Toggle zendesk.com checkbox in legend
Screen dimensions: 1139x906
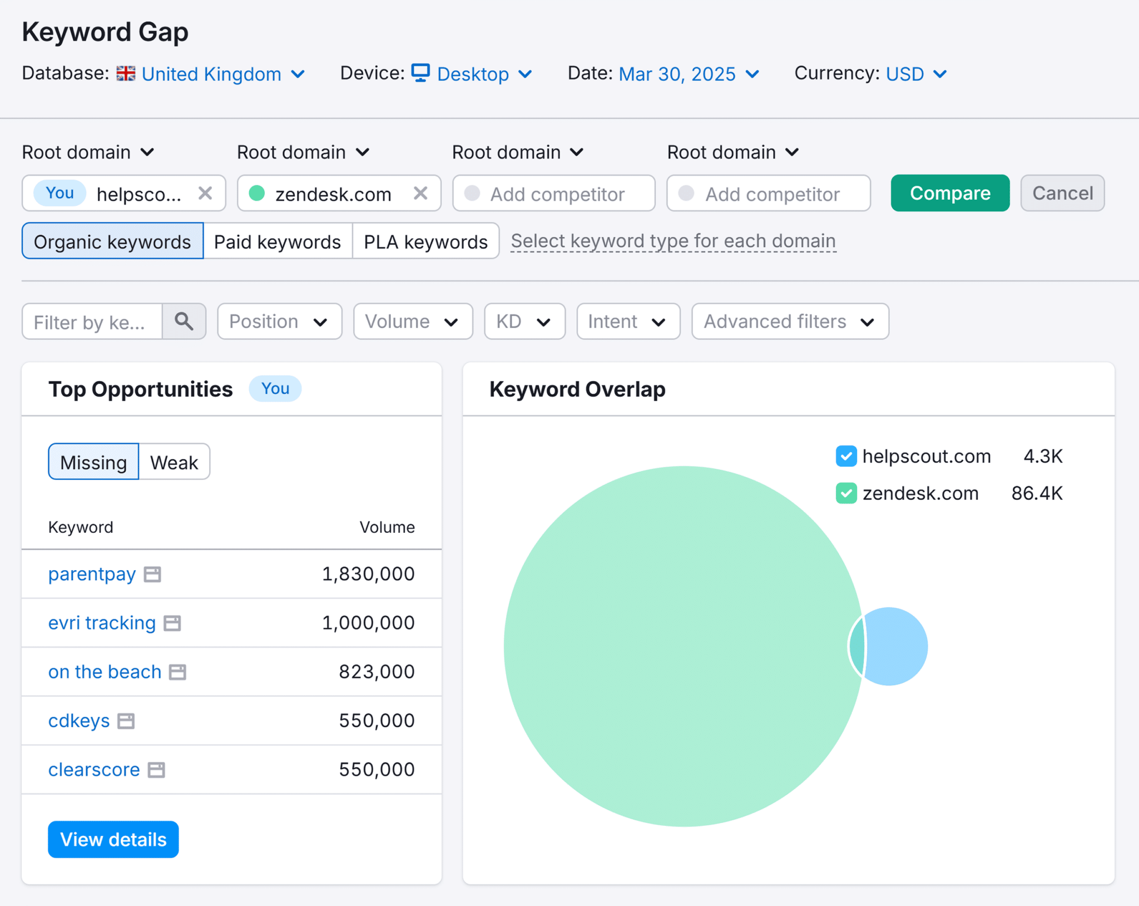pos(846,493)
